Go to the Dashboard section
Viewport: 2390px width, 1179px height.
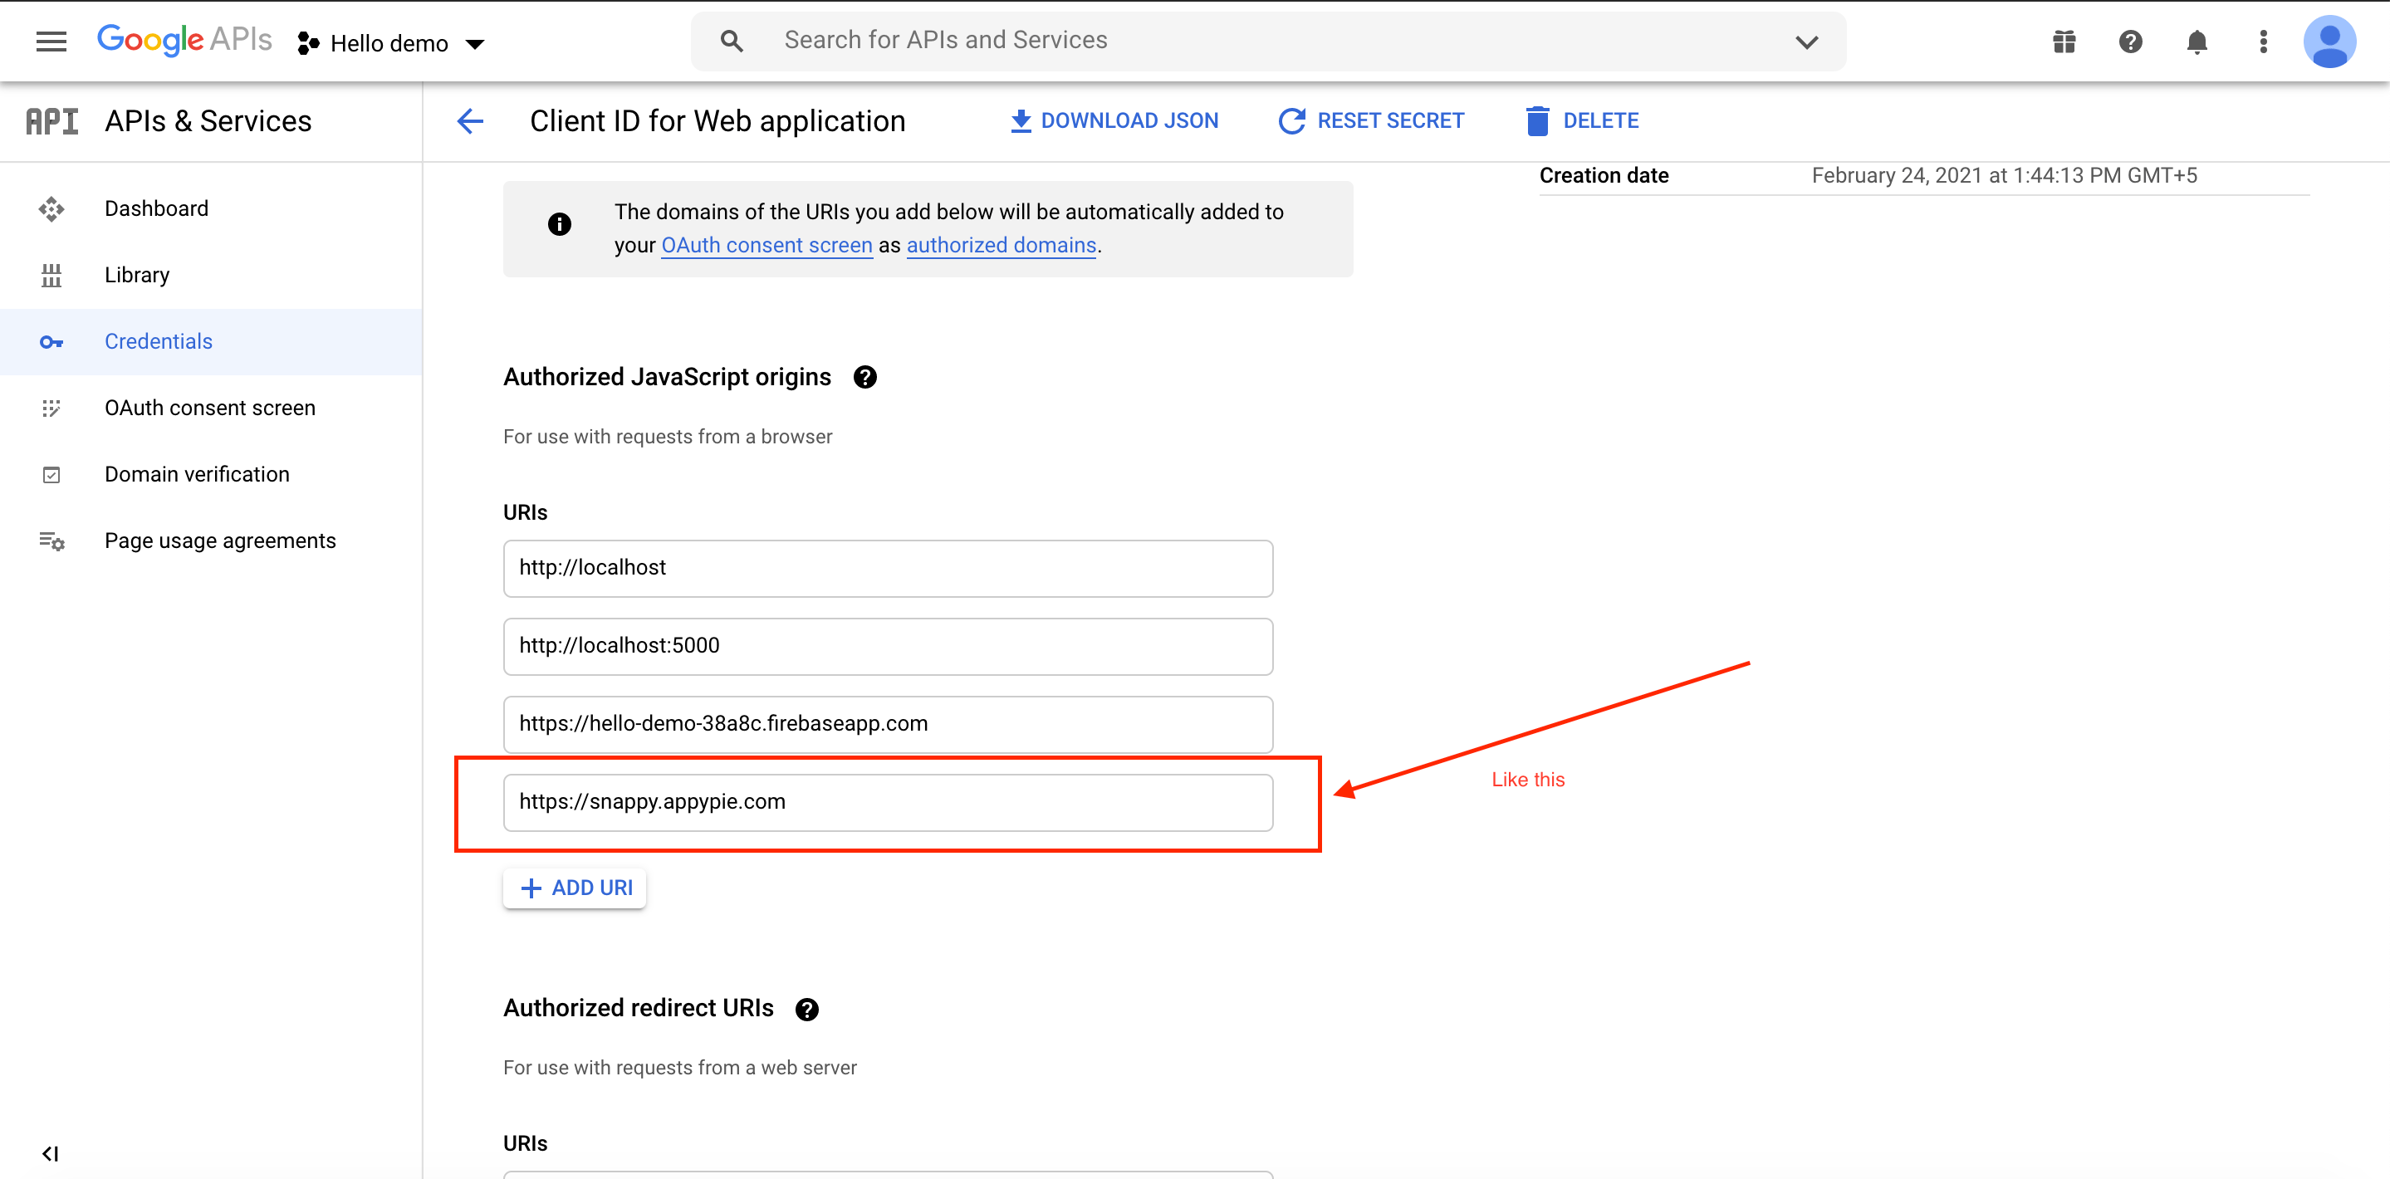coord(156,208)
